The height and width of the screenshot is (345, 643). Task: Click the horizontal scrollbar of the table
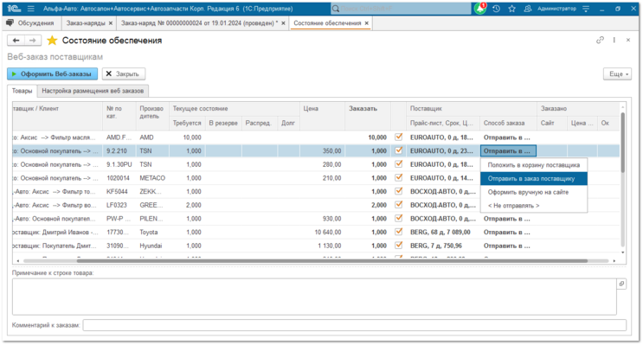coord(331,260)
